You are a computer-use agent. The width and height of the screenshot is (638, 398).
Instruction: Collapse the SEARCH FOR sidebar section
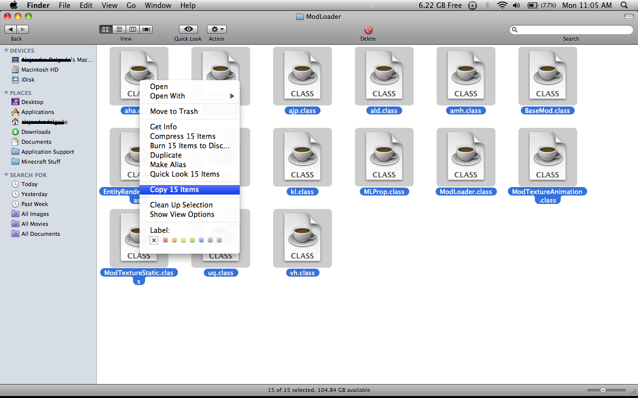pyautogui.click(x=6, y=175)
